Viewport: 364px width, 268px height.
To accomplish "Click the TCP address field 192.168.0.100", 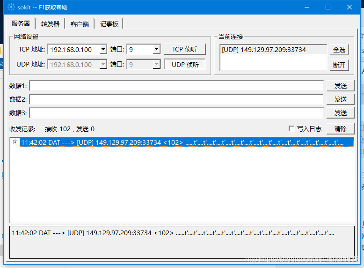I will (x=74, y=49).
